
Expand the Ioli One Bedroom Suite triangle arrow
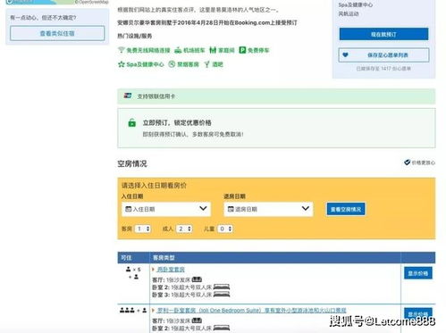(153, 311)
